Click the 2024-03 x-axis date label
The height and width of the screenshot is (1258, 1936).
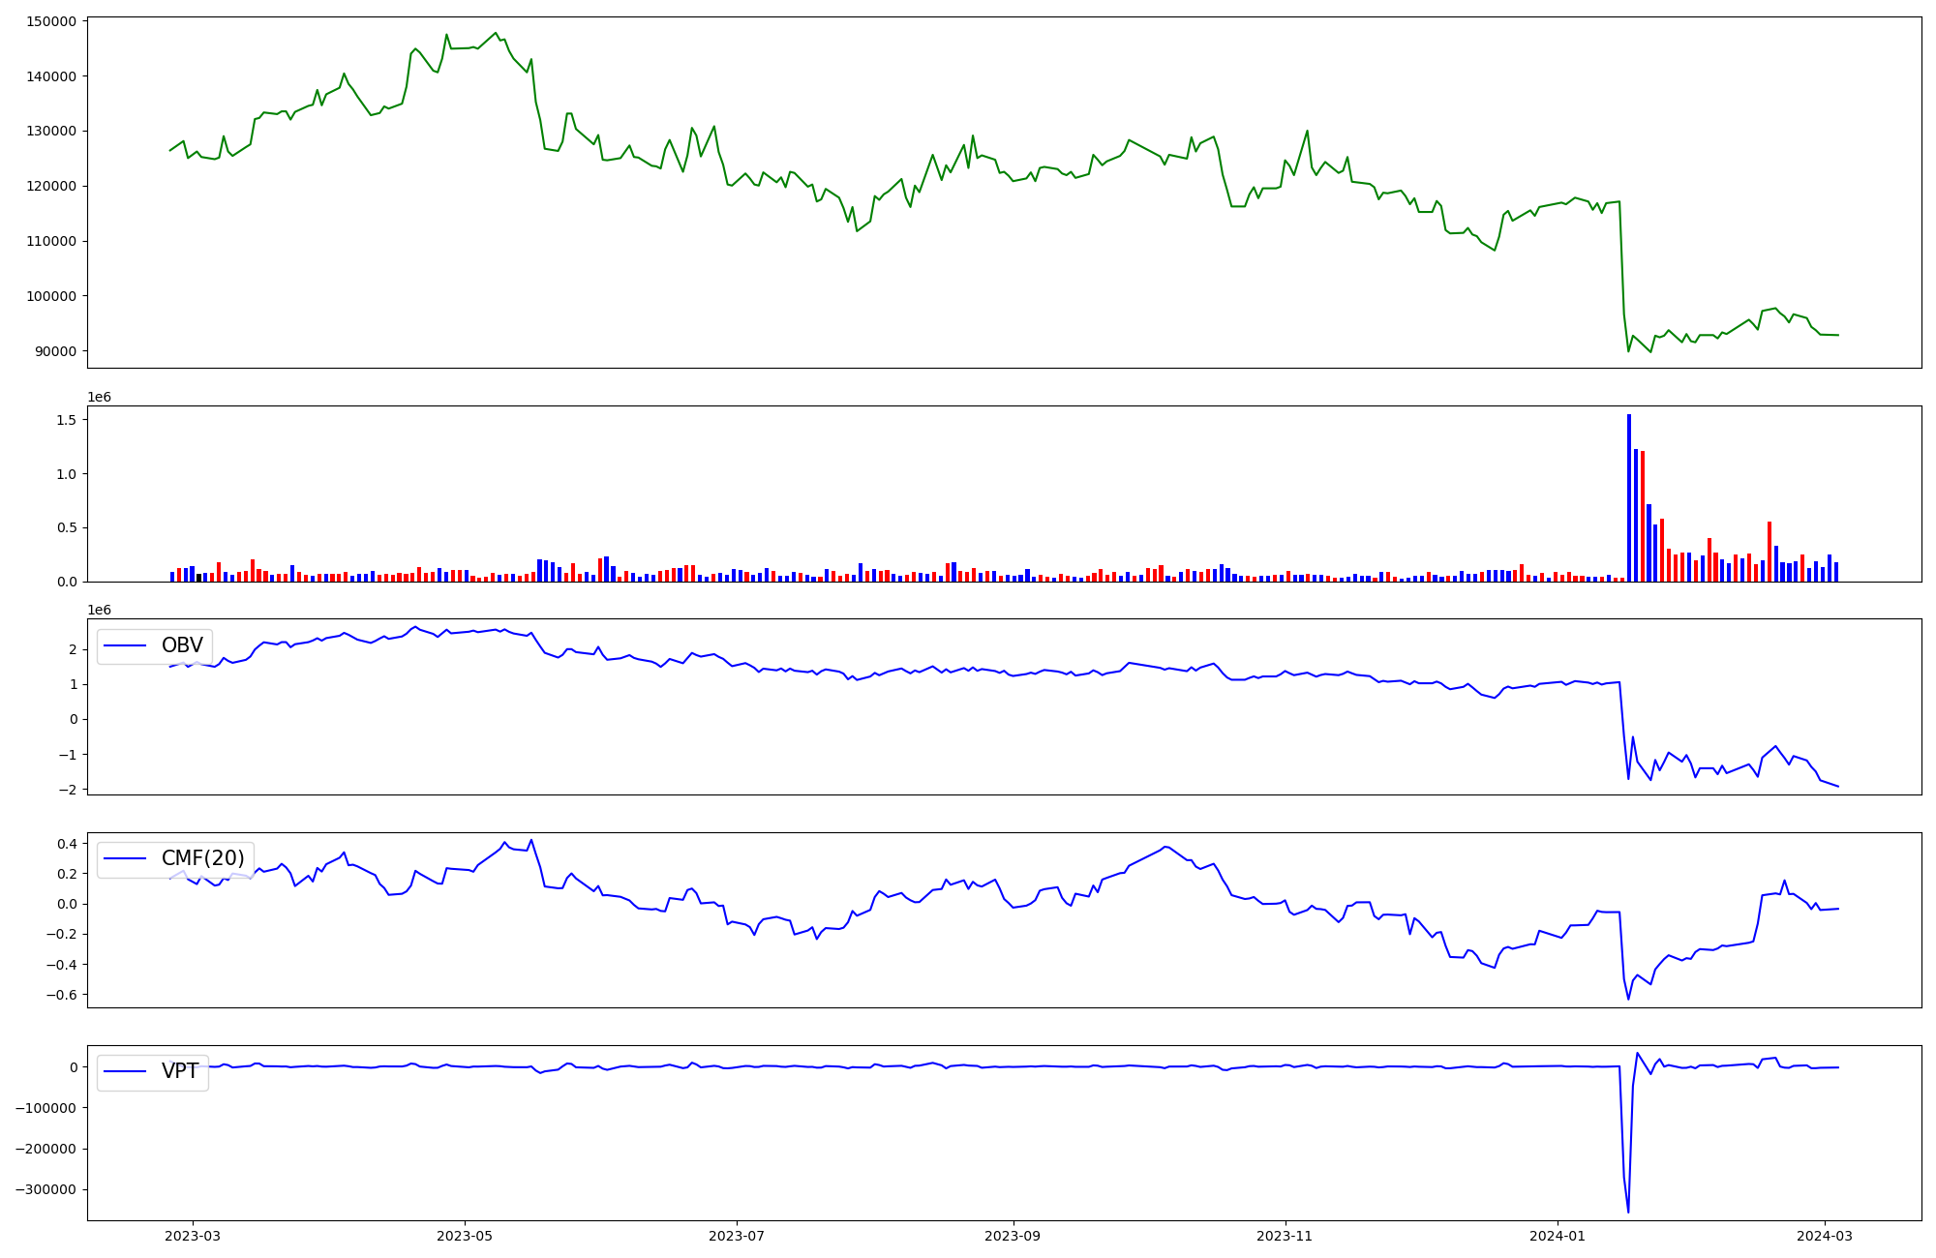coord(1825,1236)
